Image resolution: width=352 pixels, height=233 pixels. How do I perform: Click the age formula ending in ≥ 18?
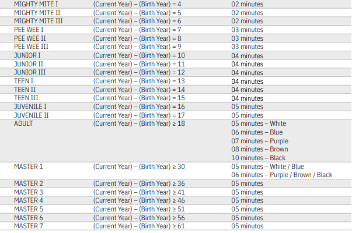(139, 123)
